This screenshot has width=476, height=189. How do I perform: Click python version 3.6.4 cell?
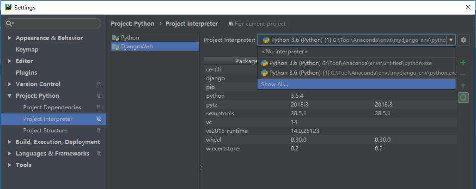coord(297,96)
